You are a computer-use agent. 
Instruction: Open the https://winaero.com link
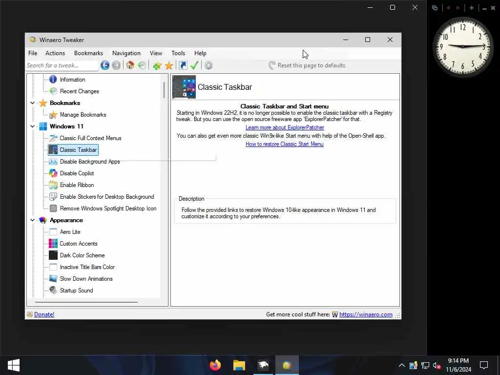366,314
